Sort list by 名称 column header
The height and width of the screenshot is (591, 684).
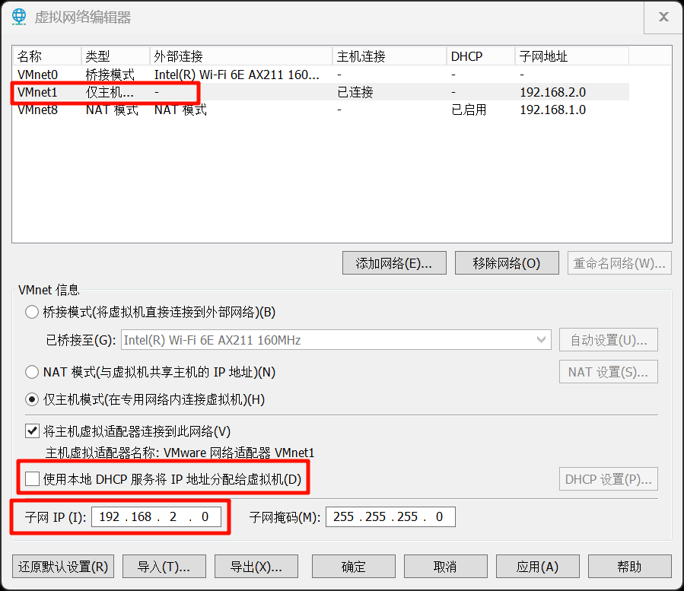46,56
